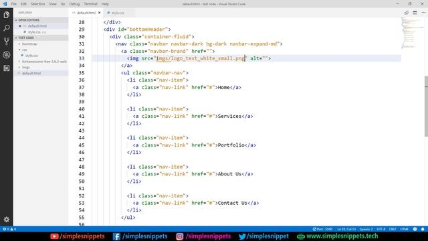Open the Debug view in activity bar
The height and width of the screenshot is (241, 428).
6,55
